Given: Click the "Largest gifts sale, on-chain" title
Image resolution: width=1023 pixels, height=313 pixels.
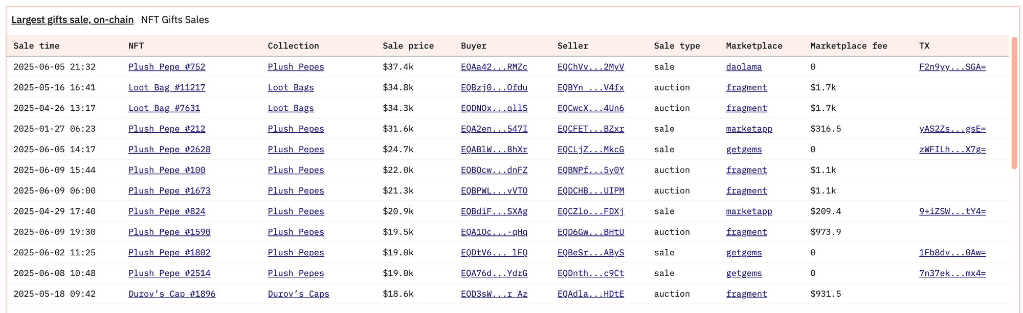Looking at the screenshot, I should [x=72, y=20].
